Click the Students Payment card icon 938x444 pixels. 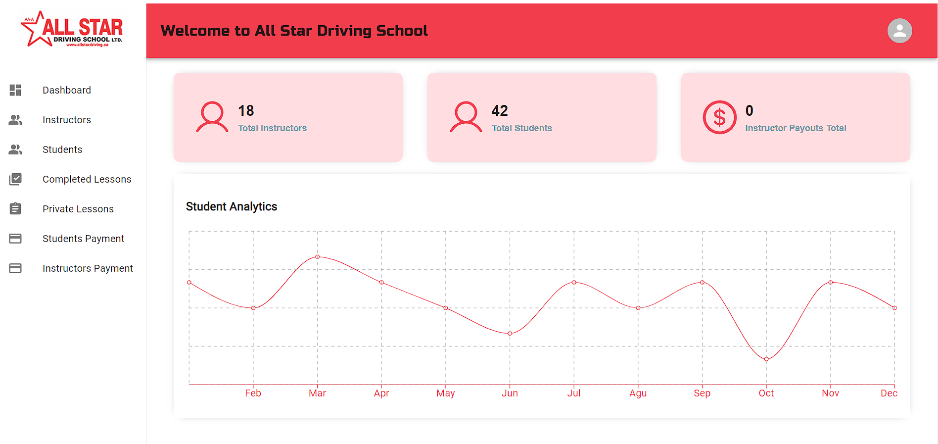click(15, 239)
